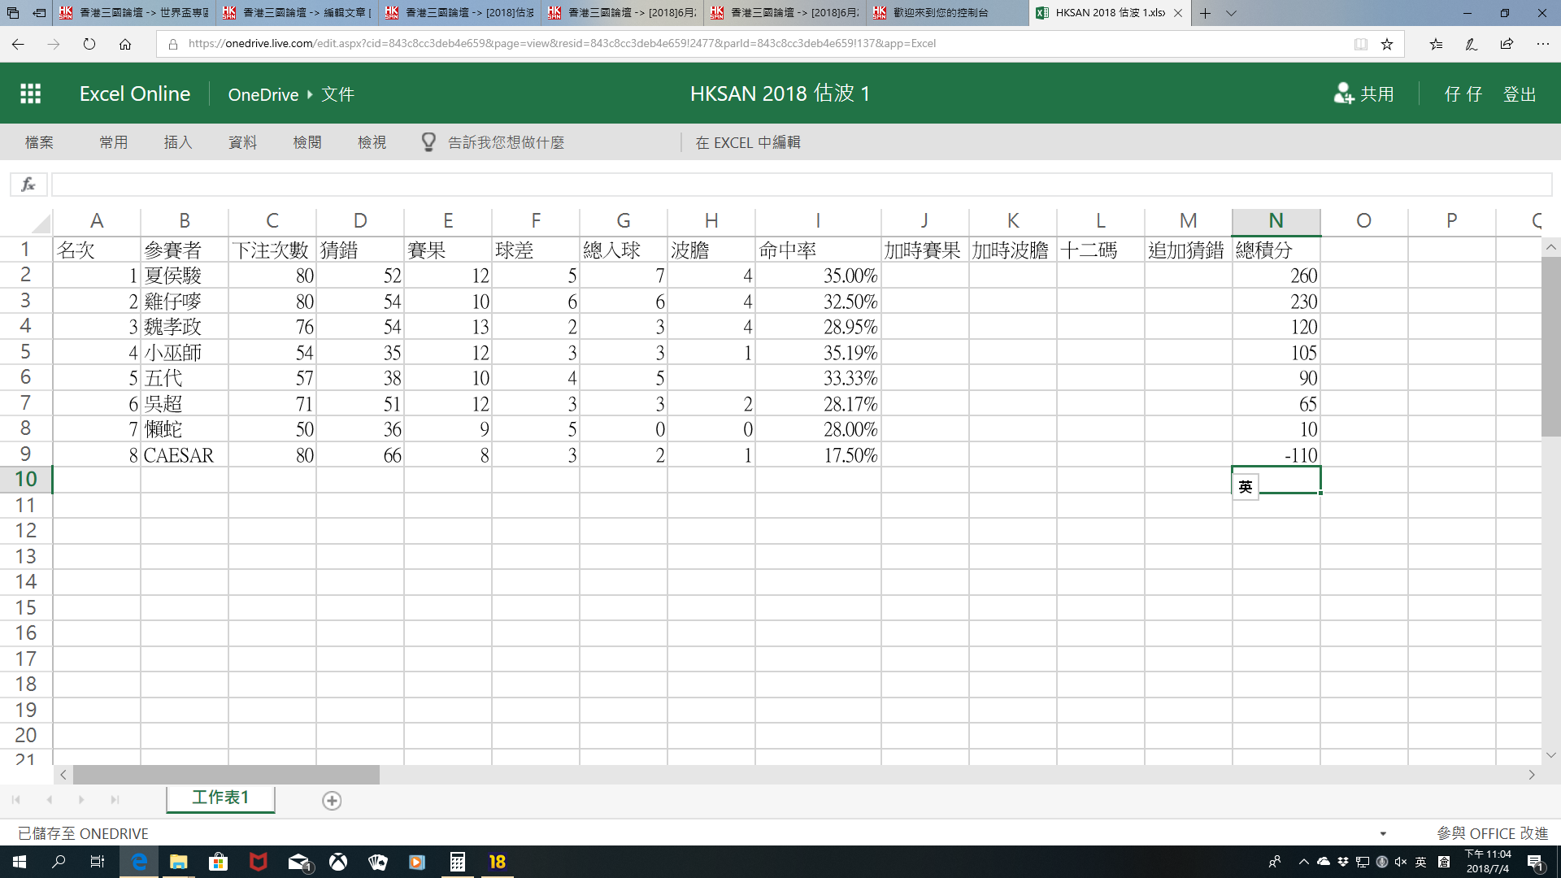Click the lightbulb Tell Me icon
Image resolution: width=1561 pixels, height=878 pixels.
(x=428, y=142)
